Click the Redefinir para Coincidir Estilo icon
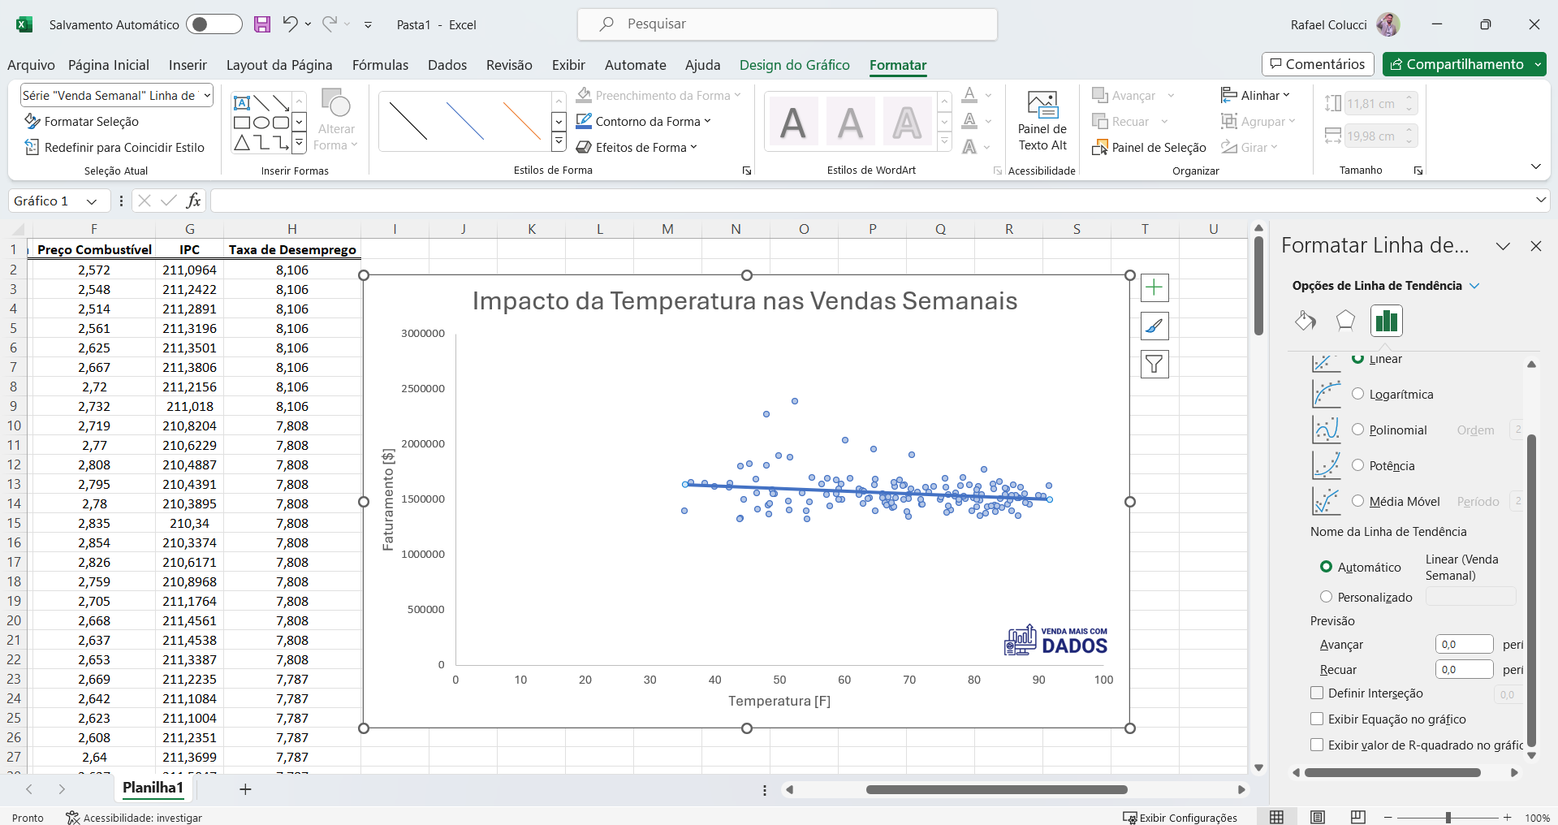This screenshot has height=825, width=1558. coord(32,147)
